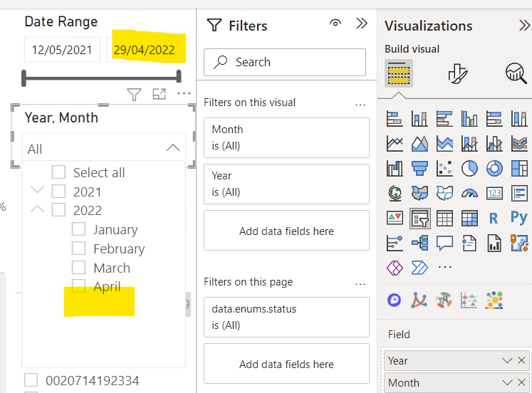Insert an Area chart visual
The width and height of the screenshot is (532, 393).
(x=419, y=144)
